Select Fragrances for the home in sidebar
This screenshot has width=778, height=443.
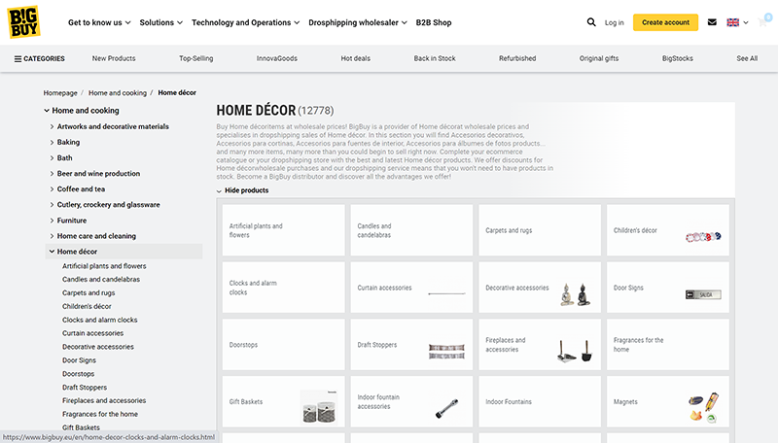point(100,414)
